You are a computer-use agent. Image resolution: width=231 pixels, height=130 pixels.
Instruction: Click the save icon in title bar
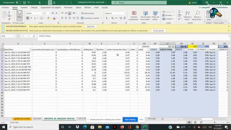[25, 3]
